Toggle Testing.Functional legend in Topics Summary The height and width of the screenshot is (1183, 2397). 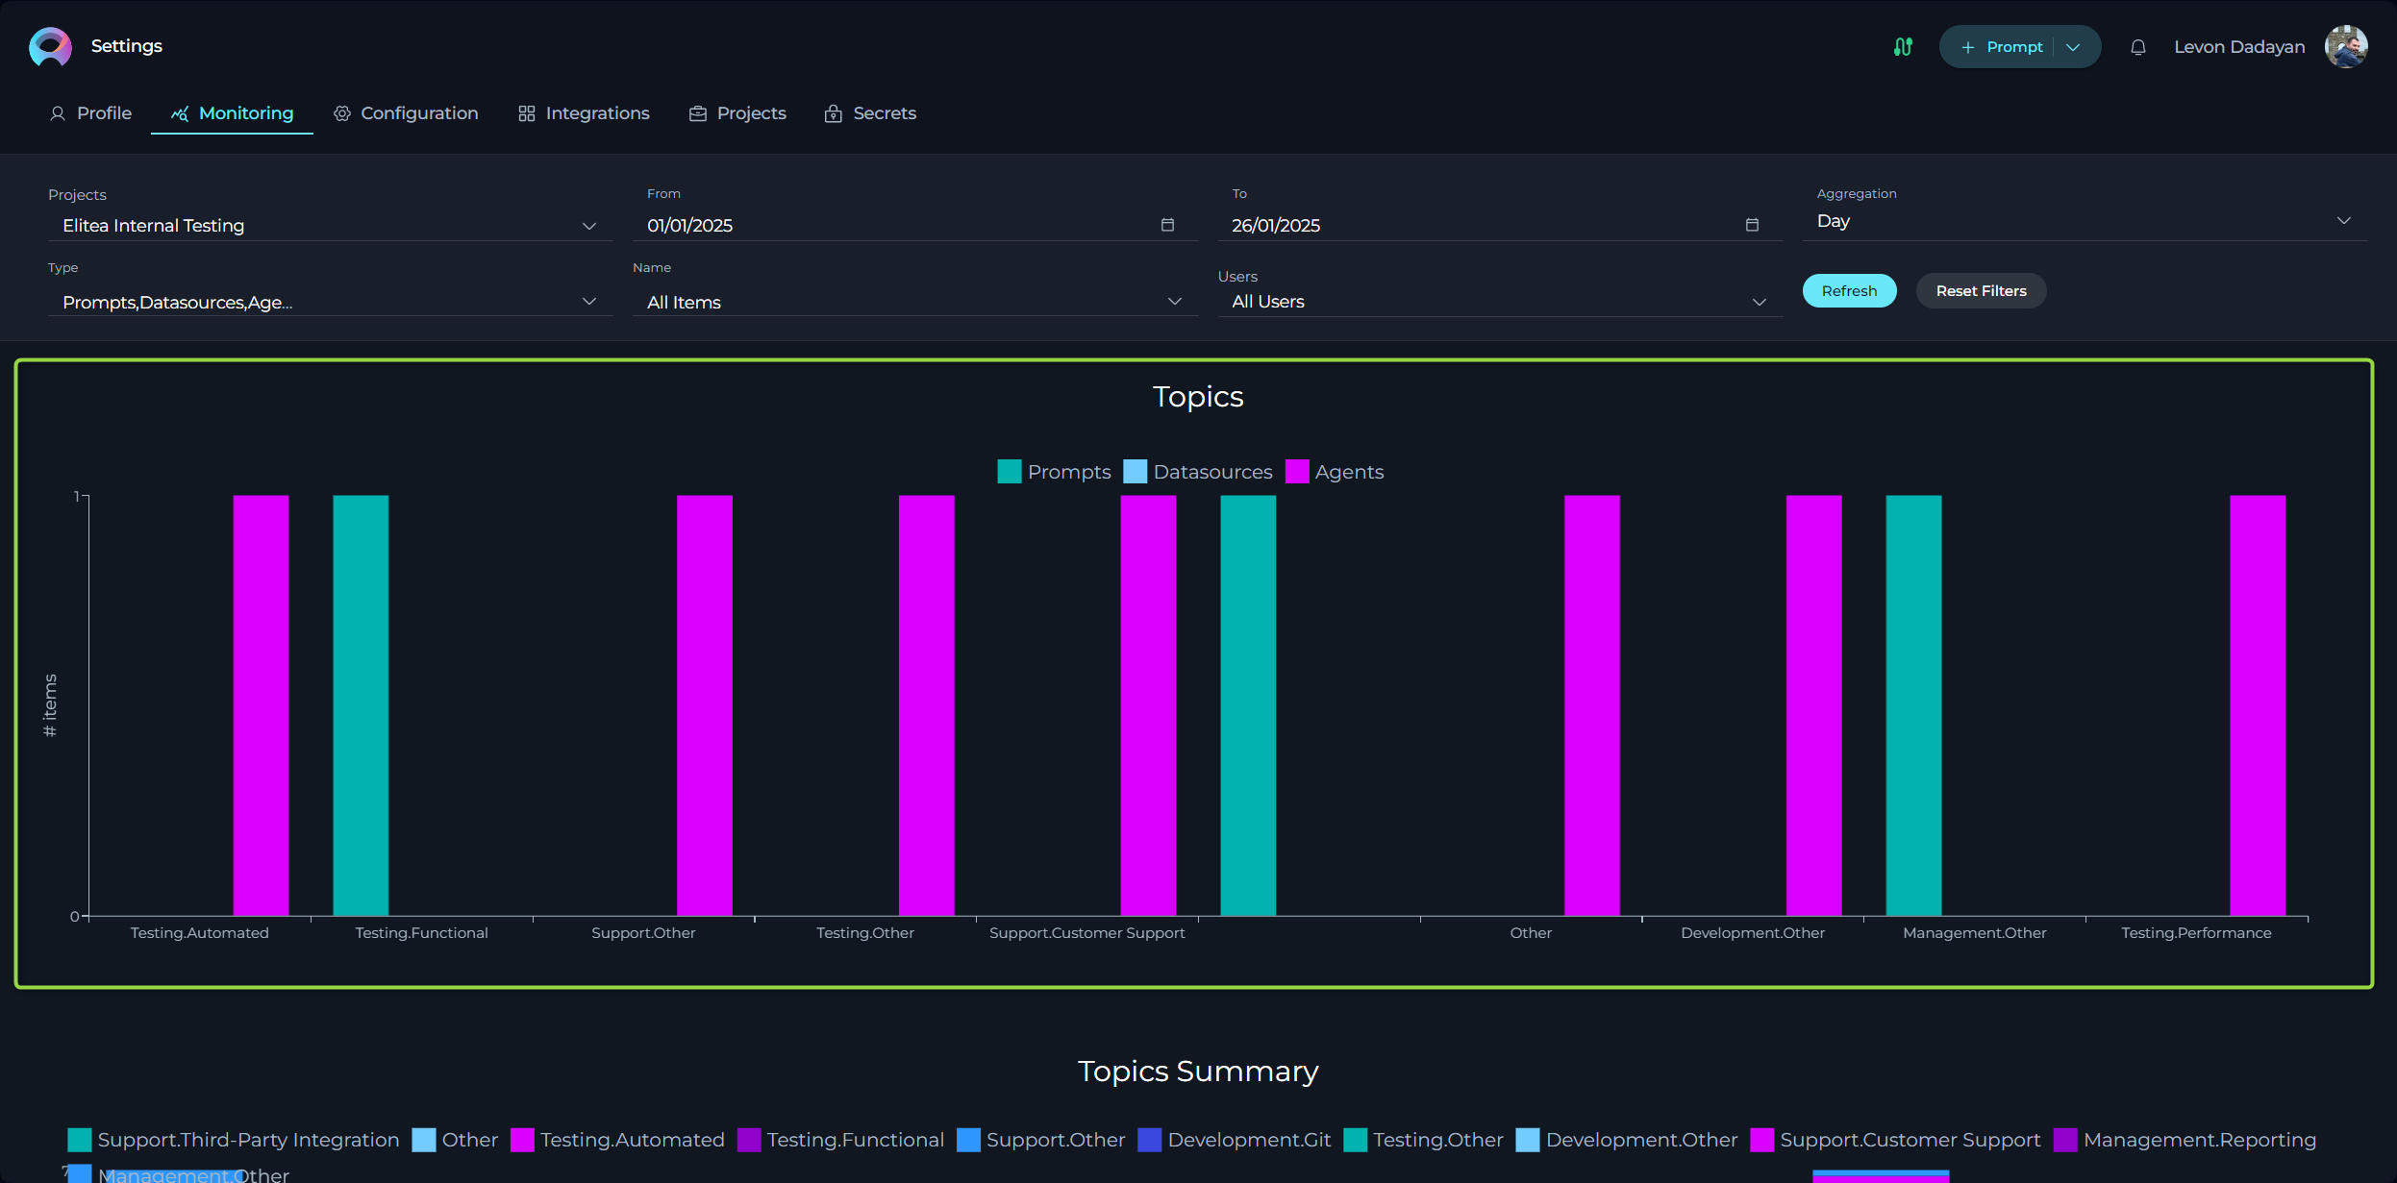pos(840,1140)
